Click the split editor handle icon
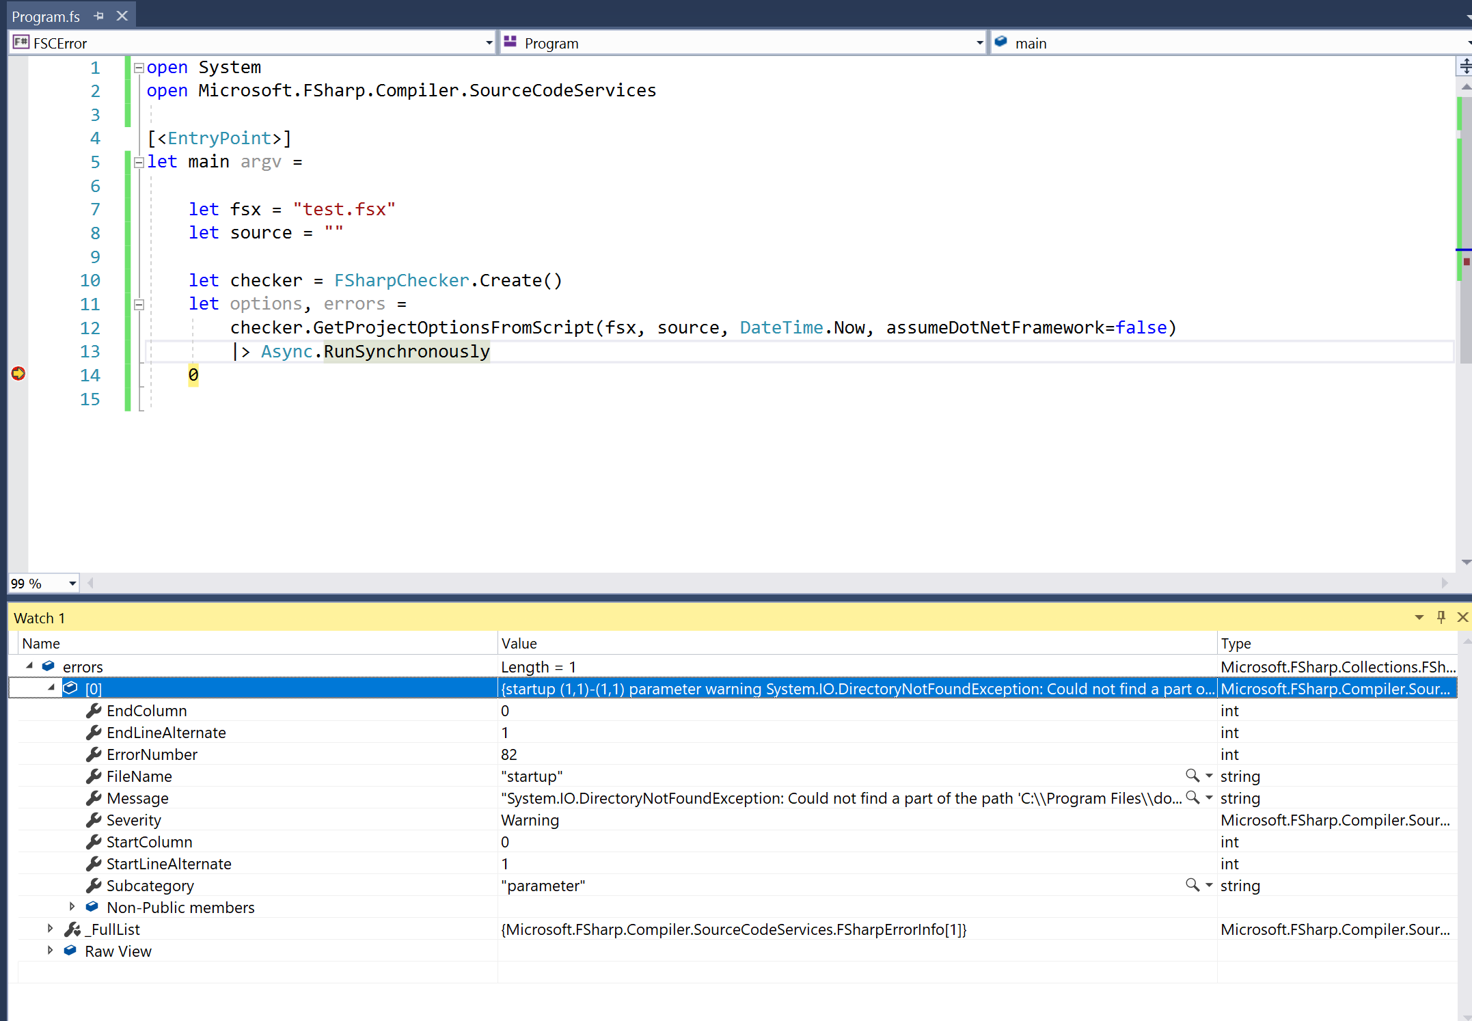The height and width of the screenshot is (1021, 1472). tap(1465, 66)
